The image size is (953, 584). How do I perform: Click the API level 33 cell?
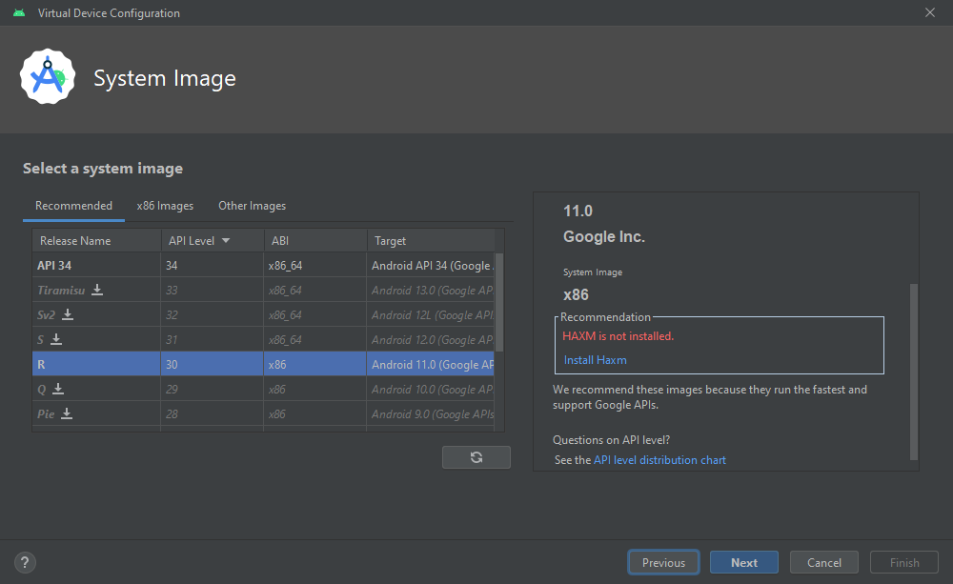pyautogui.click(x=213, y=290)
